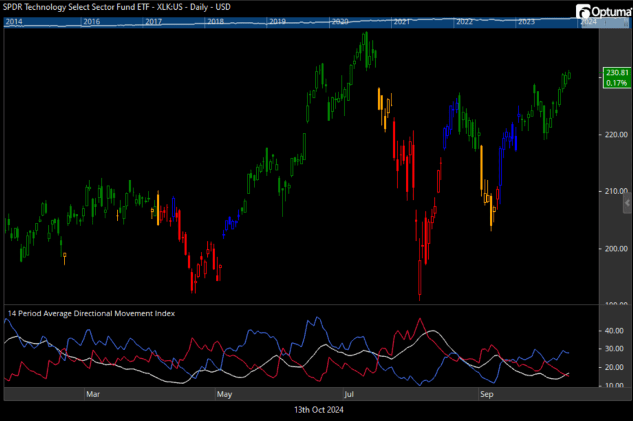Click the 210.00 price axis label

(616, 191)
